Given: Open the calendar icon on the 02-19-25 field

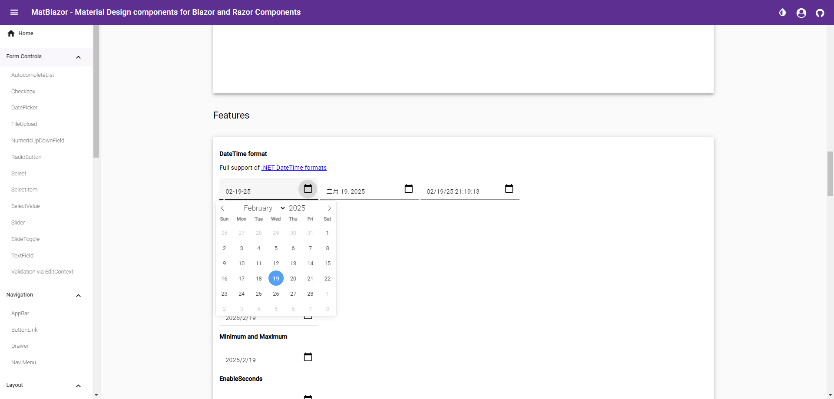Looking at the screenshot, I should tap(308, 189).
